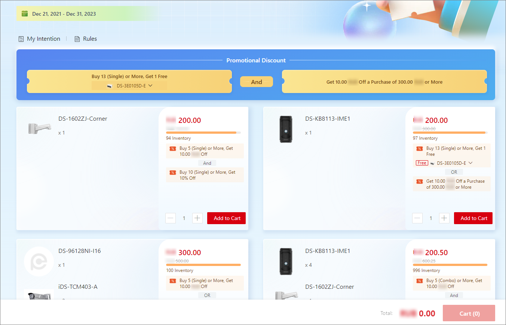506x325 pixels.
Task: Click the stock progress bar above "94 Inventory"
Action: click(x=203, y=133)
